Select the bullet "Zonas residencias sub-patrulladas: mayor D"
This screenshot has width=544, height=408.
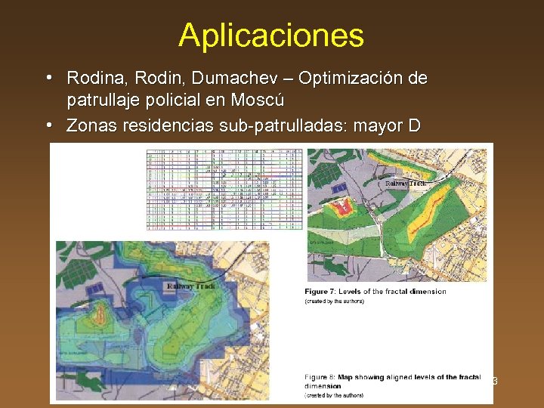click(243, 125)
